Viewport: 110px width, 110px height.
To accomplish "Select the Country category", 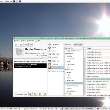I will 74,94.
